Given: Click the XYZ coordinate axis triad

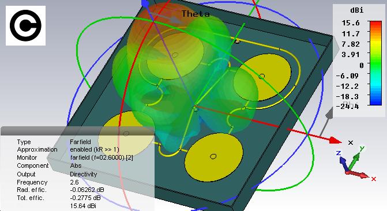Looking at the screenshot, I should coord(355,163).
